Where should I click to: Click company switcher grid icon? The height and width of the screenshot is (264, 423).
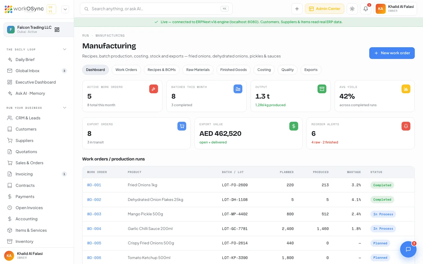point(57,30)
